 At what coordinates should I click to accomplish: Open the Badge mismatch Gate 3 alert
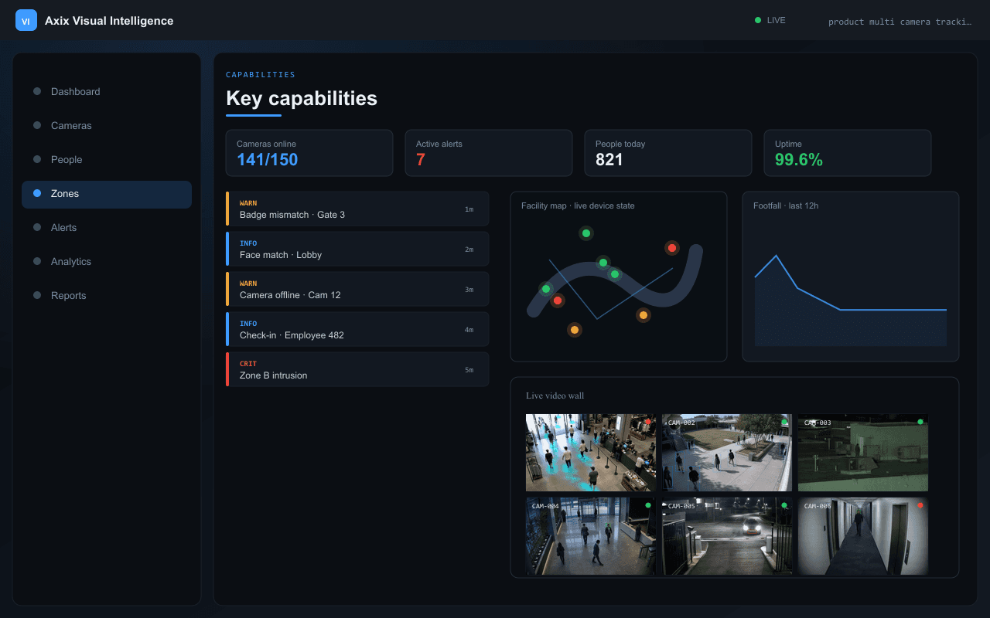pos(357,209)
